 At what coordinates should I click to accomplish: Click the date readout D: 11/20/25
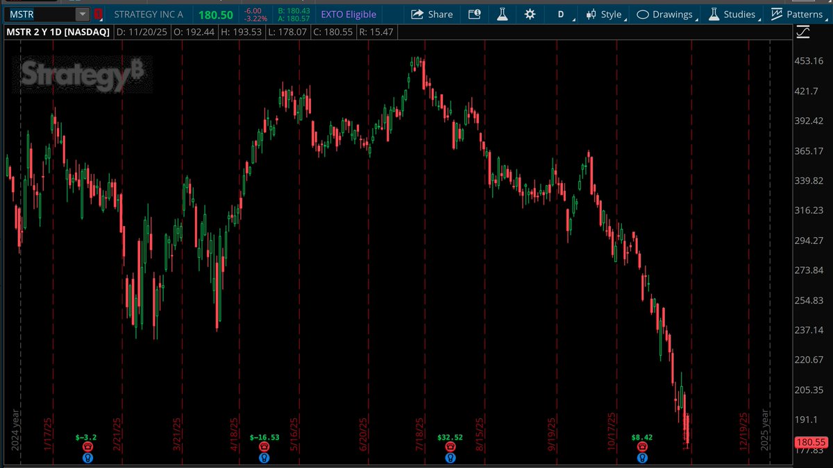click(142, 32)
